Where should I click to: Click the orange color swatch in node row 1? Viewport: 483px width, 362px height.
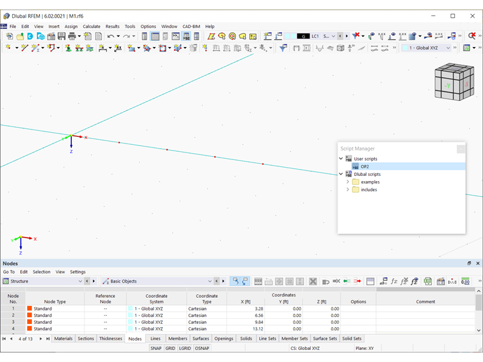pos(30,309)
